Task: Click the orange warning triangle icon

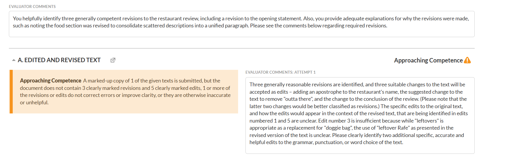Action: pos(467,60)
